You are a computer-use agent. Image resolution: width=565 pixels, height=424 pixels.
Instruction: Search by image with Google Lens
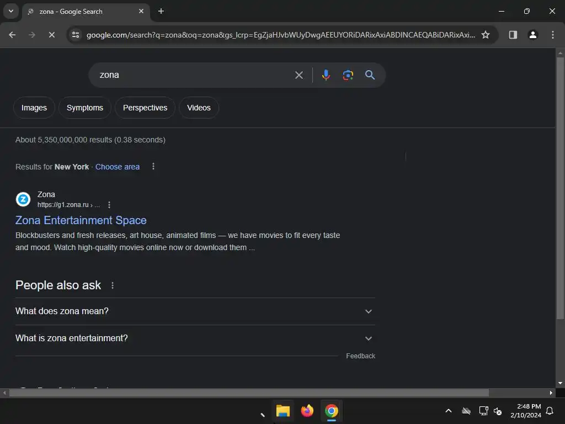(348, 75)
